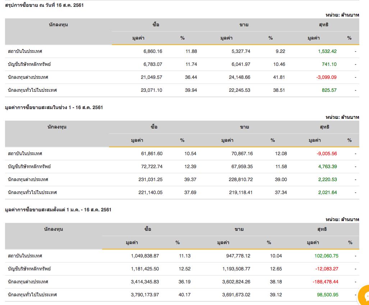Image resolution: width=369 pixels, height=305 pixels.
Task: Select the green net value 4,763.39
Action: click(x=327, y=166)
